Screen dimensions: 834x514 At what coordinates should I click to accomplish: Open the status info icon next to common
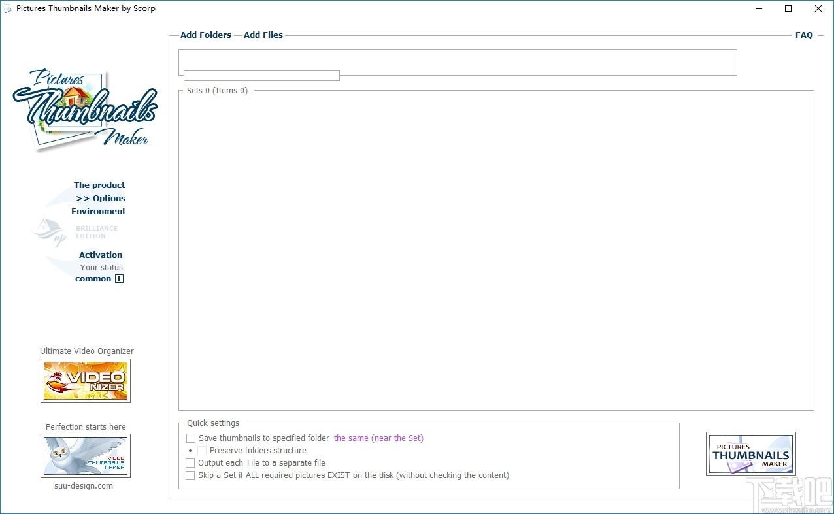(x=119, y=279)
